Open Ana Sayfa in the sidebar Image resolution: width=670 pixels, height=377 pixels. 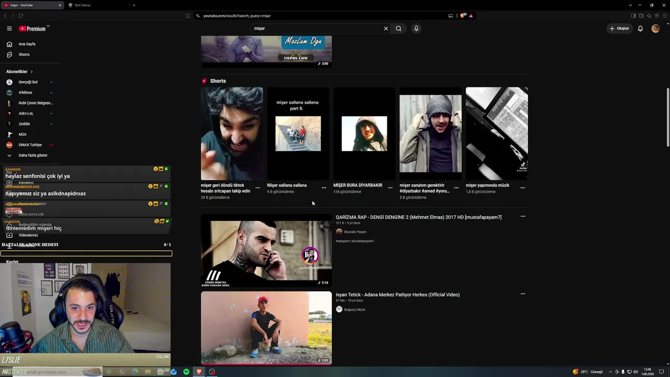pyautogui.click(x=27, y=44)
